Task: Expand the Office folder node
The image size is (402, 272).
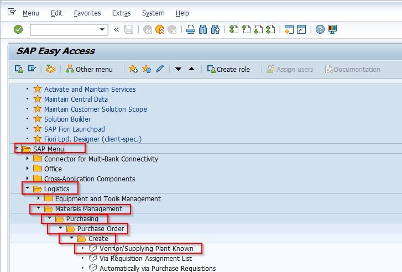Action: [28, 169]
